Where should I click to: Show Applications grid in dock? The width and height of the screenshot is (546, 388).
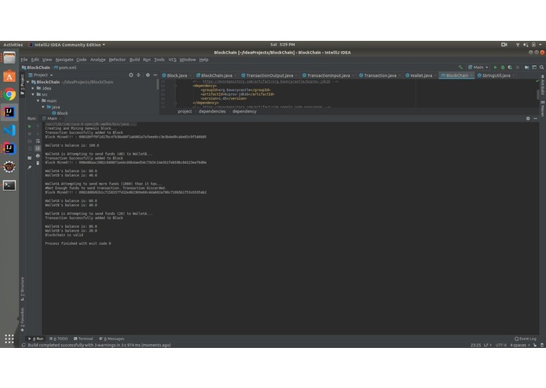[x=9, y=339]
